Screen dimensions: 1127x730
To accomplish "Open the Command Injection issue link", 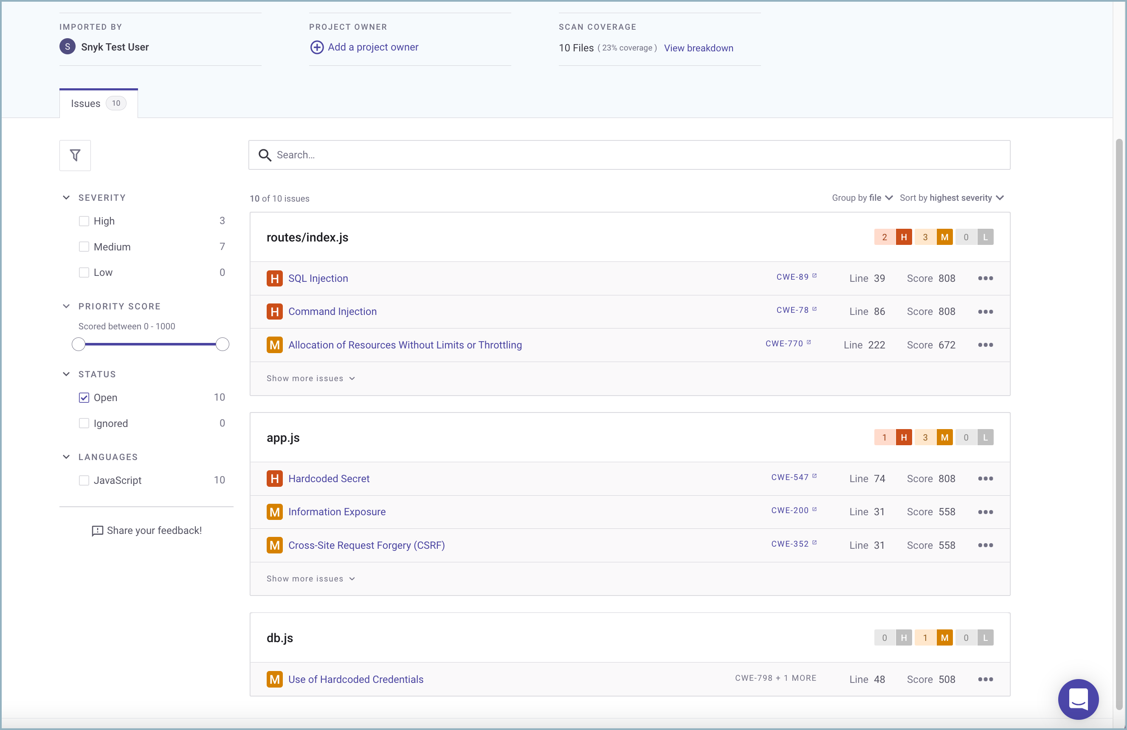I will pyautogui.click(x=332, y=312).
